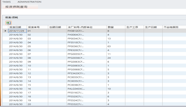Click the quantity cell showing 63

pos(116,46)
